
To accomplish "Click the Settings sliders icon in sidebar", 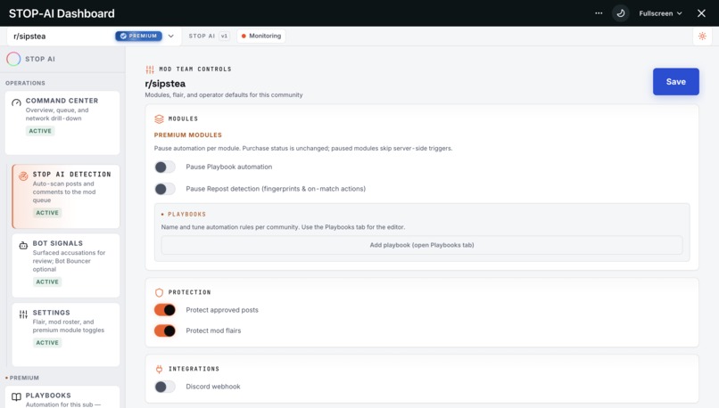I will pos(23,314).
